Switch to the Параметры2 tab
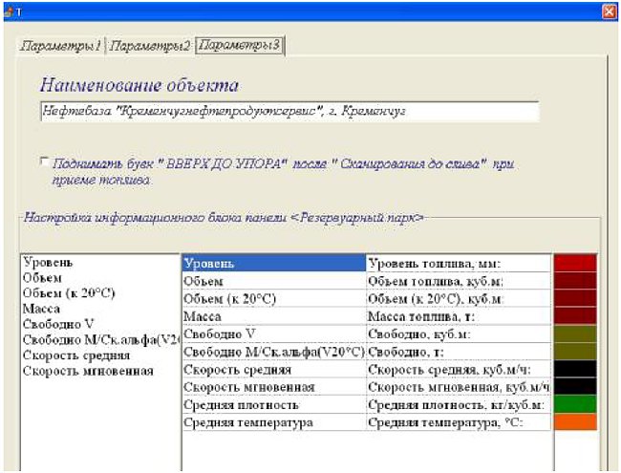 coord(150,46)
